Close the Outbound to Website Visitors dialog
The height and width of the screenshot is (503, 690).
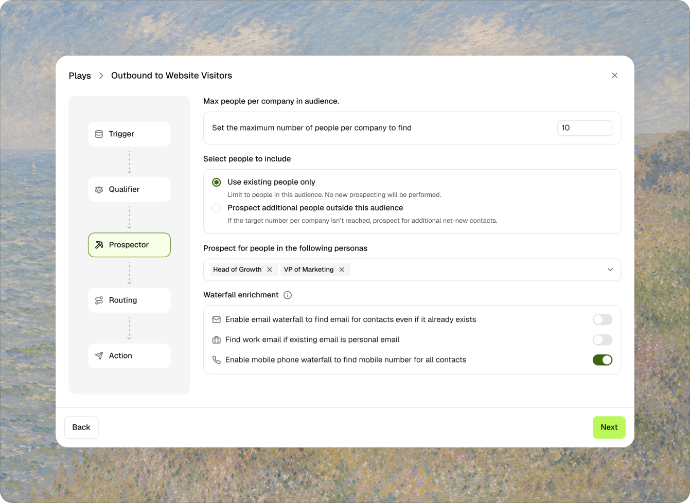[x=614, y=76]
